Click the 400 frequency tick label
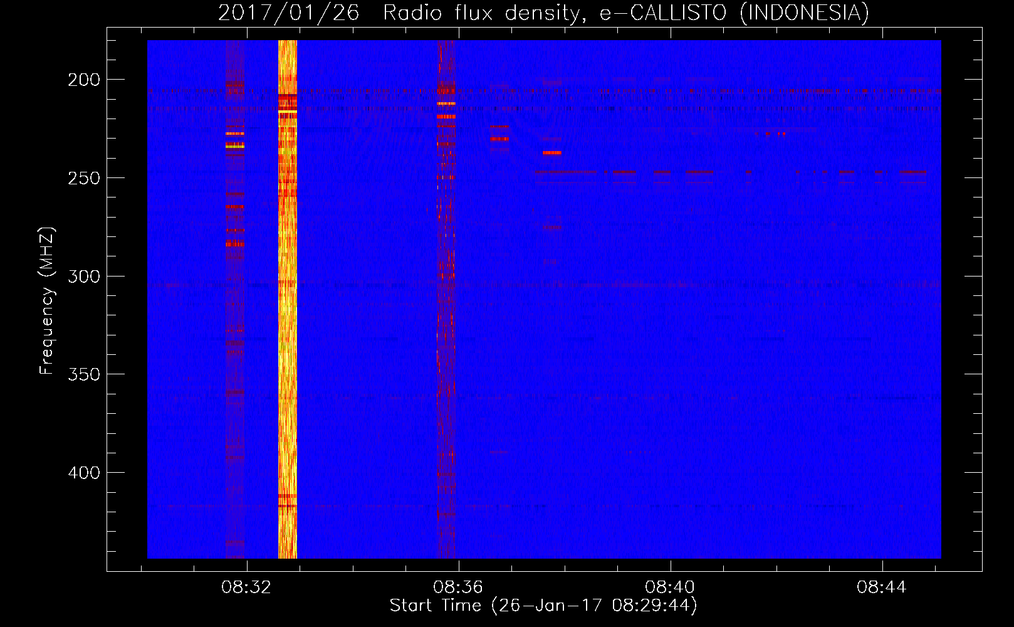 84,473
